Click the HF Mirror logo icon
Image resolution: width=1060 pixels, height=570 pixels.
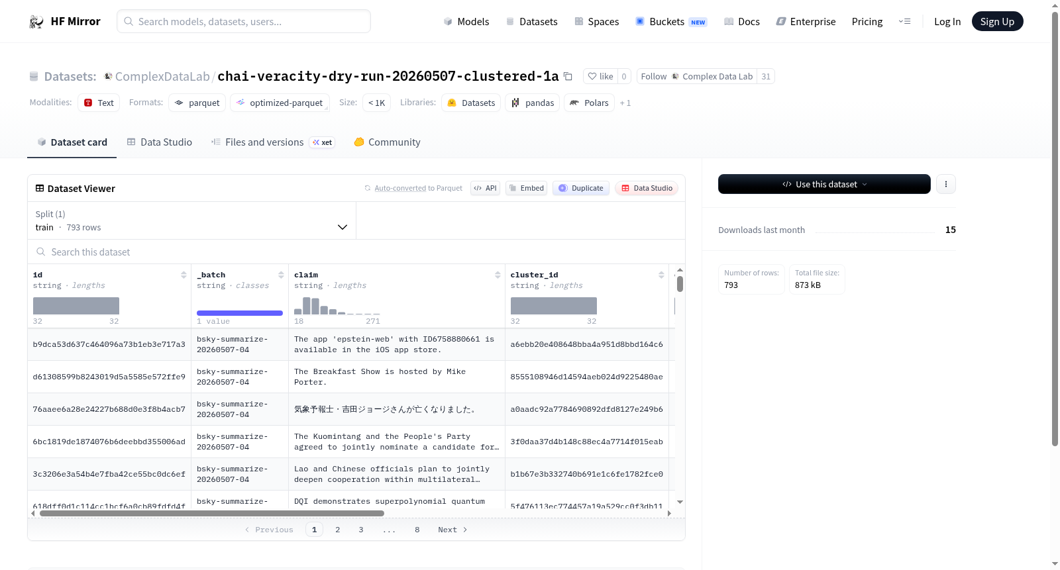pos(36,22)
